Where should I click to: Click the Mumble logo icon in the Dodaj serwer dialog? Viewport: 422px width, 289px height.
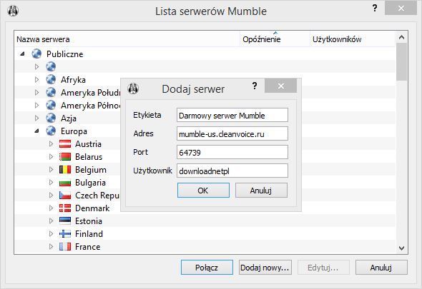point(133,88)
